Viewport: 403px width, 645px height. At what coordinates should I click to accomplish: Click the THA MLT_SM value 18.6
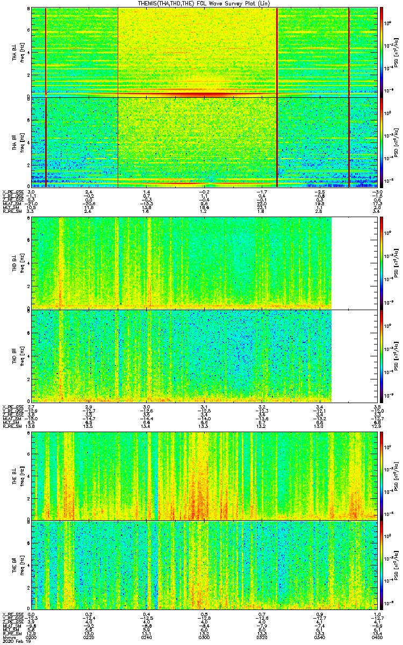click(x=204, y=208)
